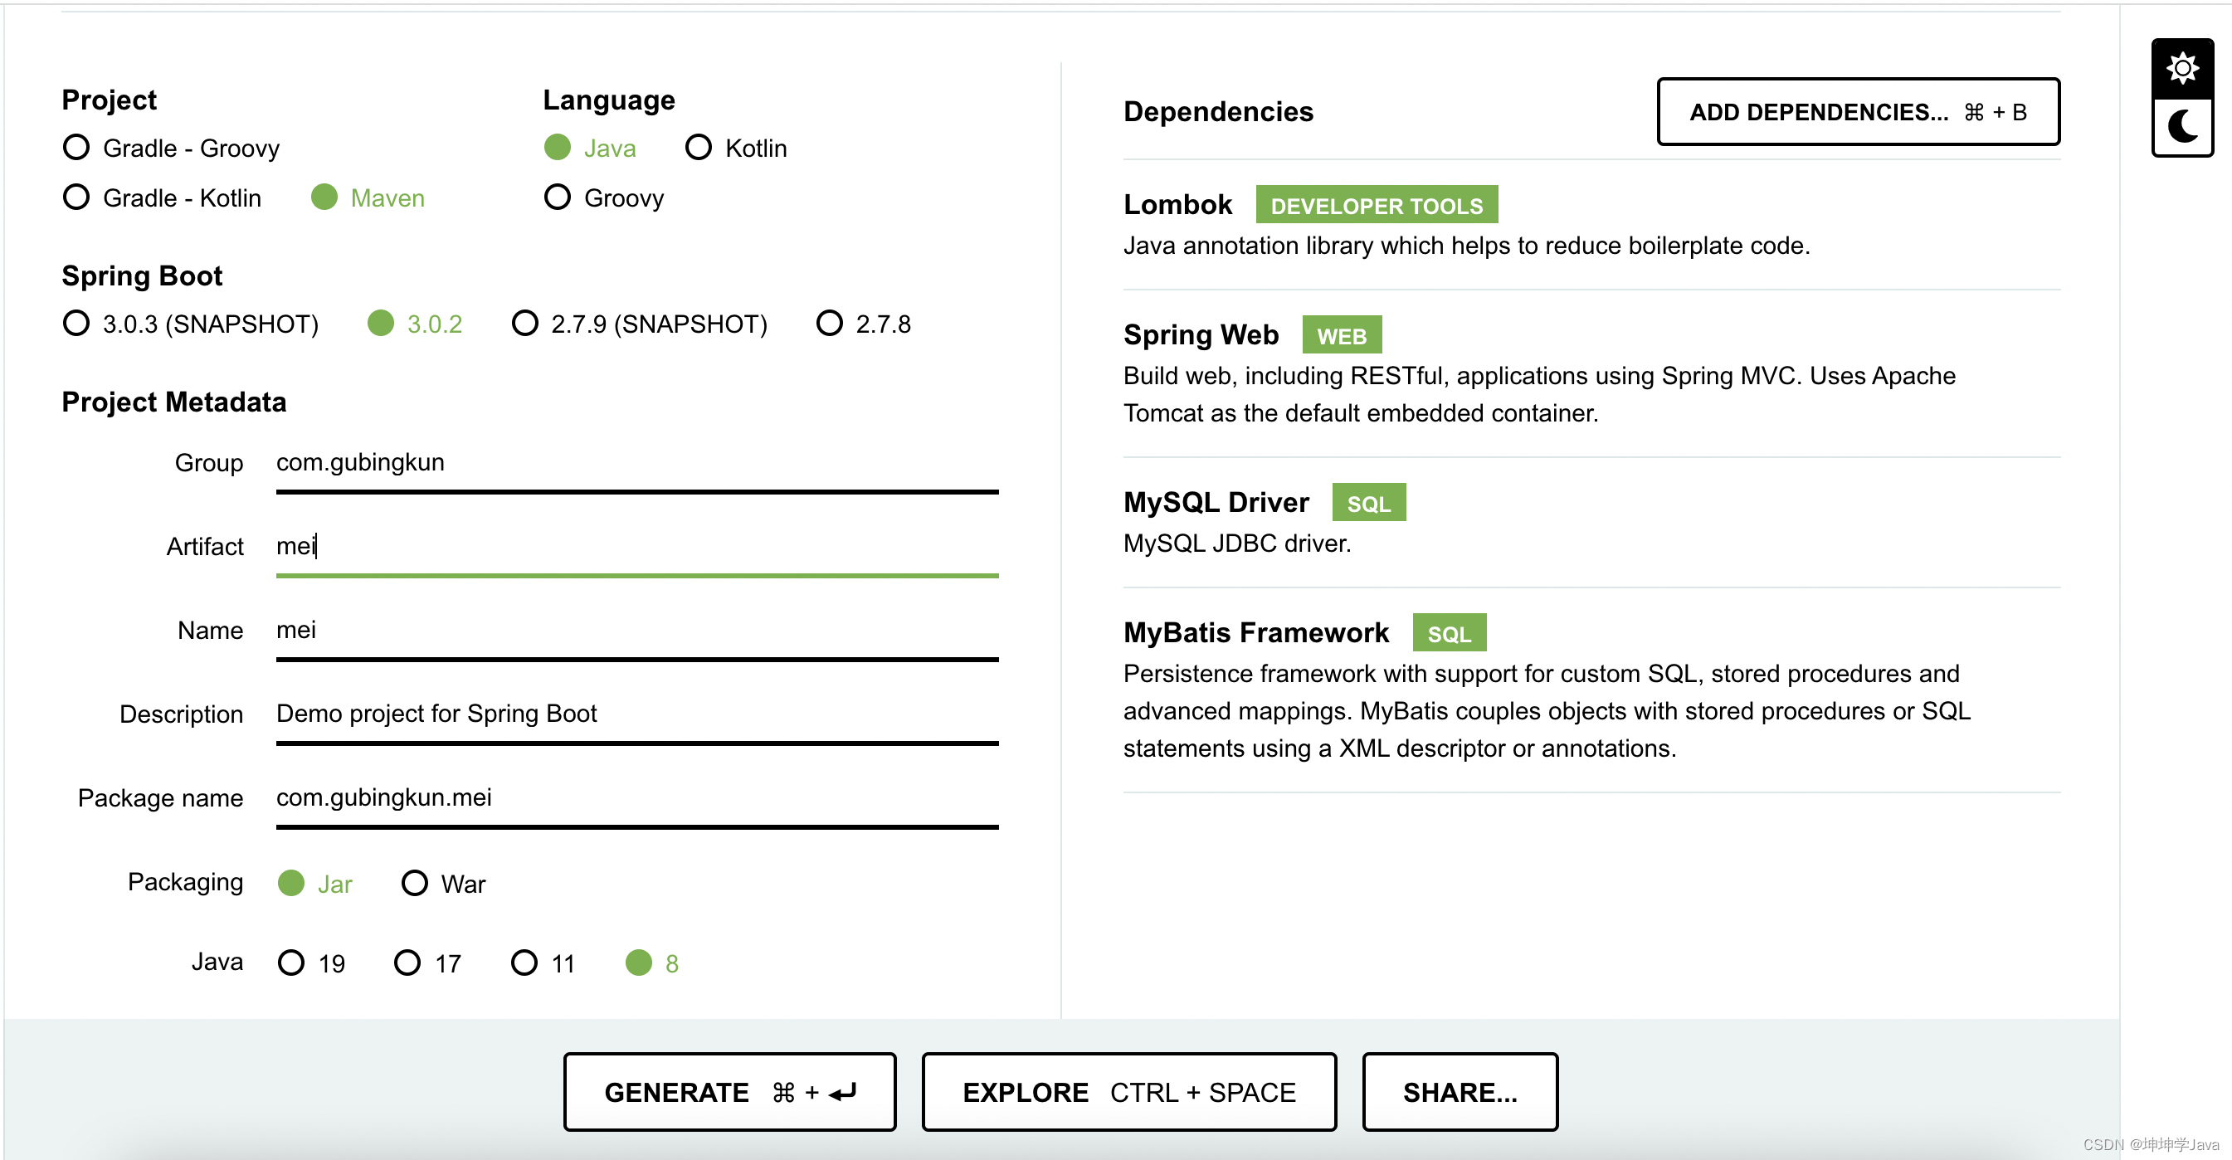Select Java version 8
Screen dimensions: 2232x1160
[652, 963]
